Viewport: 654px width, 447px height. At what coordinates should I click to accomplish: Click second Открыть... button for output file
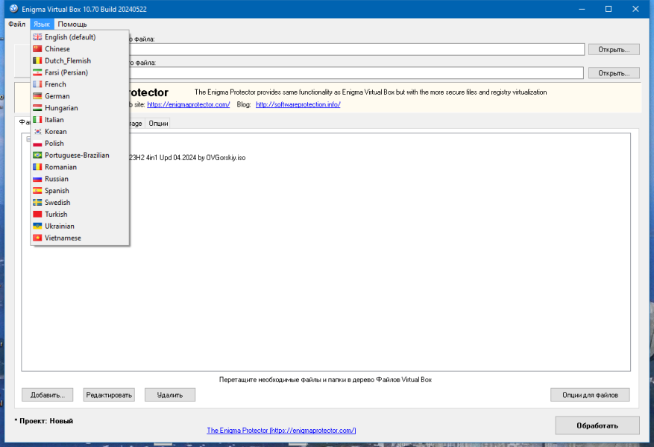pos(614,73)
